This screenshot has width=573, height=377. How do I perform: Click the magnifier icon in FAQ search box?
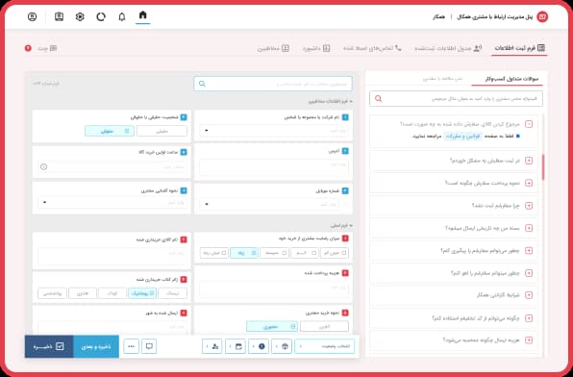tap(378, 99)
